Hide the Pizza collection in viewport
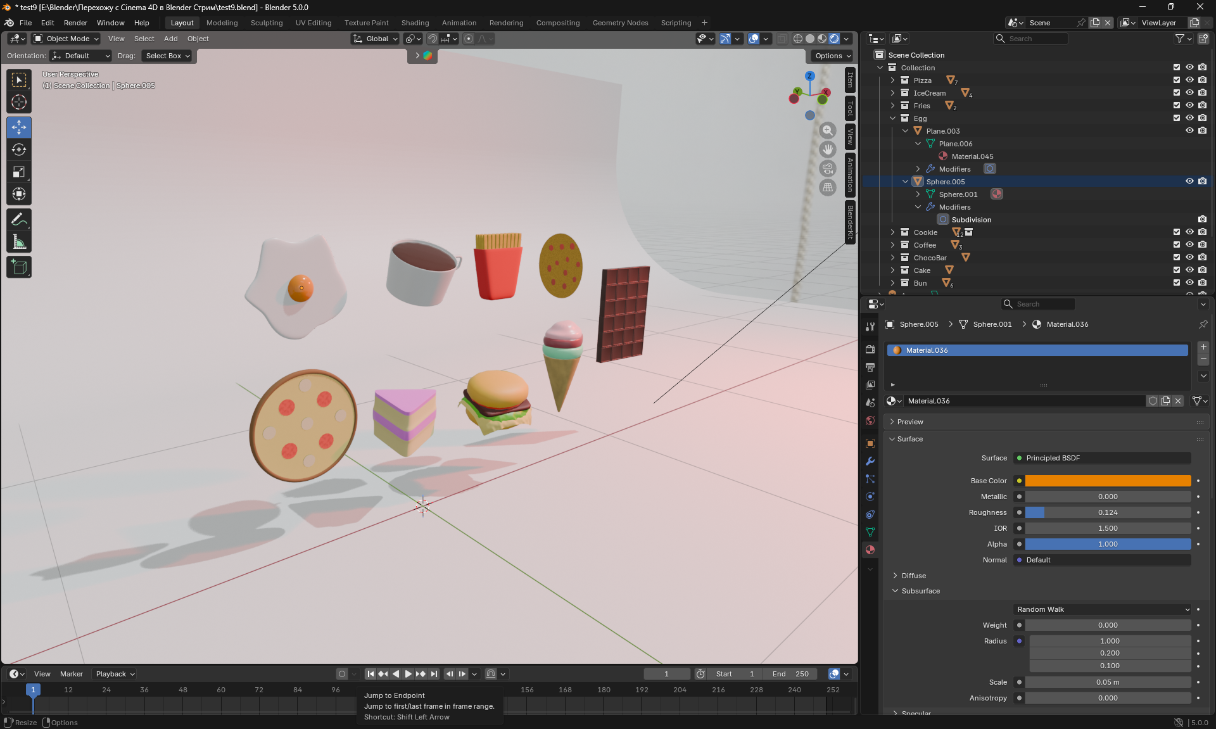 click(x=1189, y=80)
